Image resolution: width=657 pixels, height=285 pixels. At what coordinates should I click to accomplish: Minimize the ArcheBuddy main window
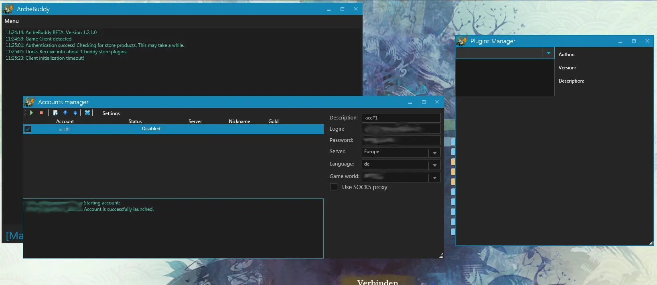tap(328, 9)
